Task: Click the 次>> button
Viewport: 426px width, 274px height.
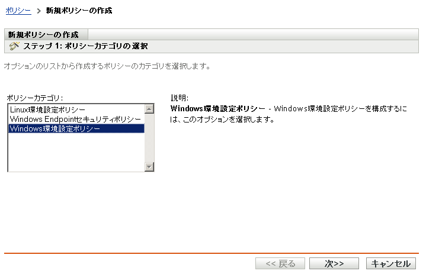Action: pyautogui.click(x=334, y=263)
